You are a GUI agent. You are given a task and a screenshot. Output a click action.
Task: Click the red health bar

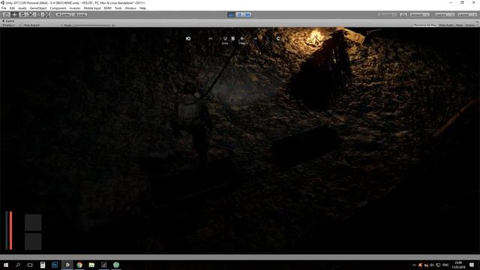click(x=10, y=230)
